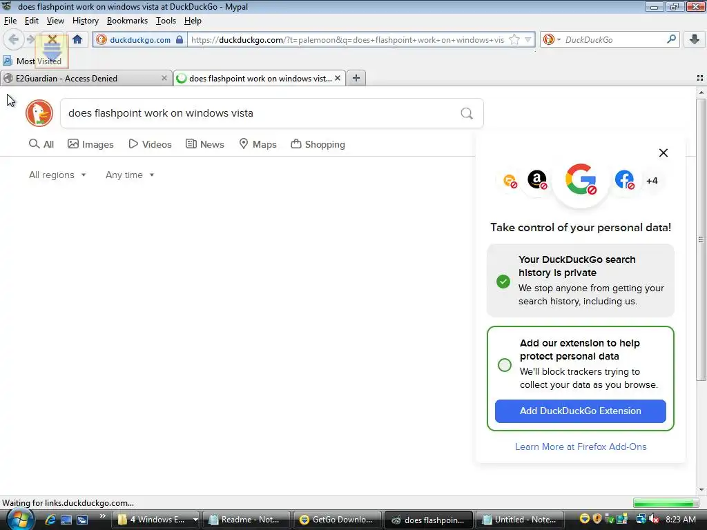
Task: Select the News results tab
Action: (x=204, y=144)
